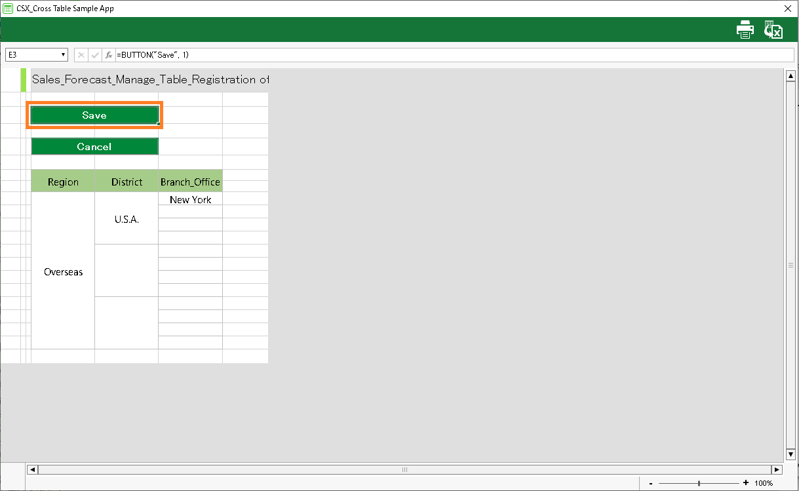Click in the formula bar text field
This screenshot has height=491, width=799.
pos(452,55)
